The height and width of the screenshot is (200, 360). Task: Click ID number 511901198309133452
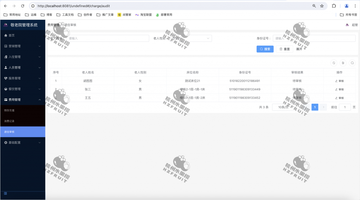(x=245, y=98)
